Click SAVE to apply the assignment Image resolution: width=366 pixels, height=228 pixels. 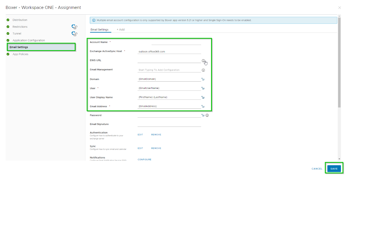coord(334,168)
